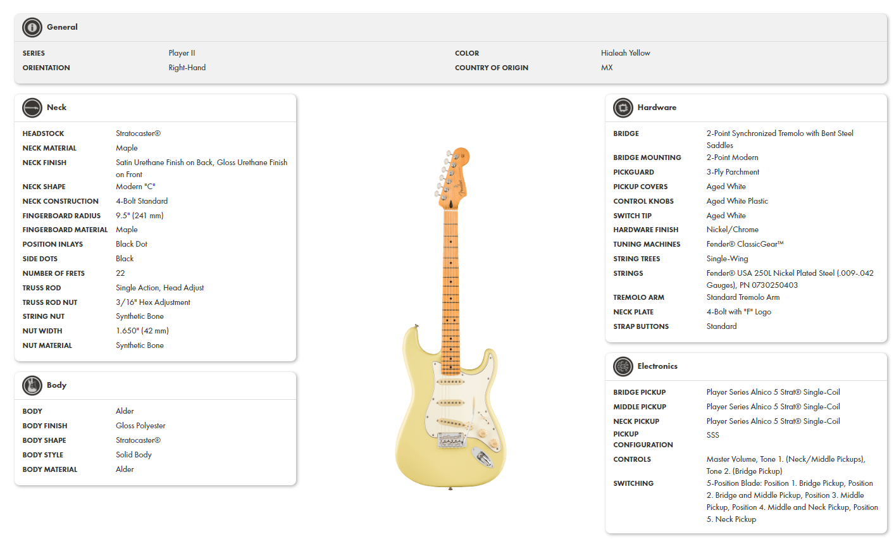
Task: Select the Electronics section heading
Action: [x=657, y=366]
